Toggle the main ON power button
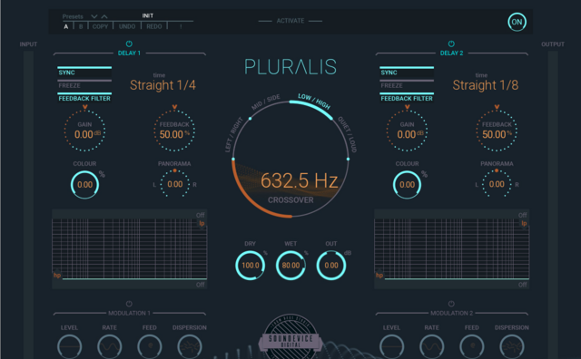This screenshot has width=581, height=359. [x=517, y=22]
